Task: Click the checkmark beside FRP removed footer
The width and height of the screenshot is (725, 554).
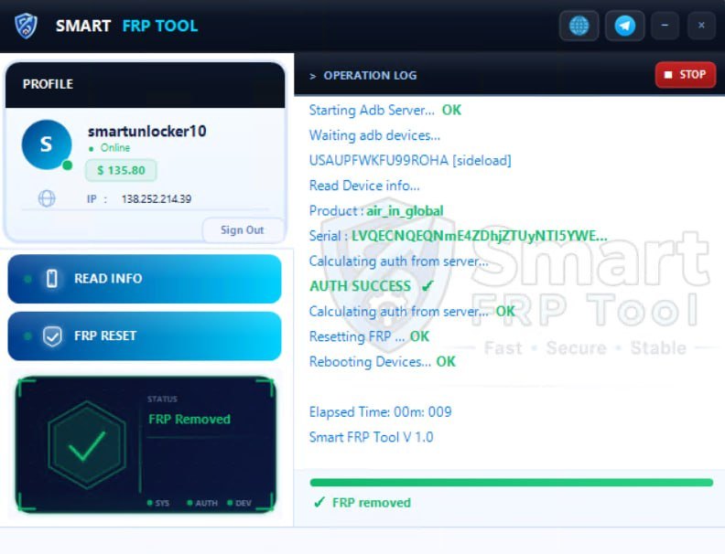Action: point(319,502)
